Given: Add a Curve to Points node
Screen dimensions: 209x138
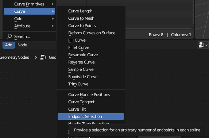Looking at the screenshot, I should (x=91, y=26).
